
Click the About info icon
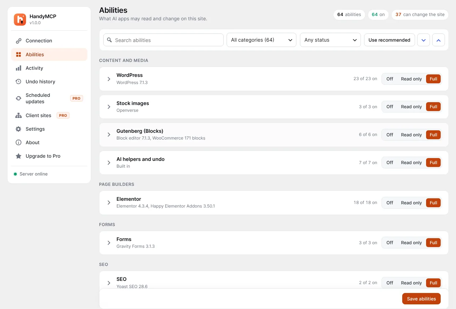(x=19, y=142)
